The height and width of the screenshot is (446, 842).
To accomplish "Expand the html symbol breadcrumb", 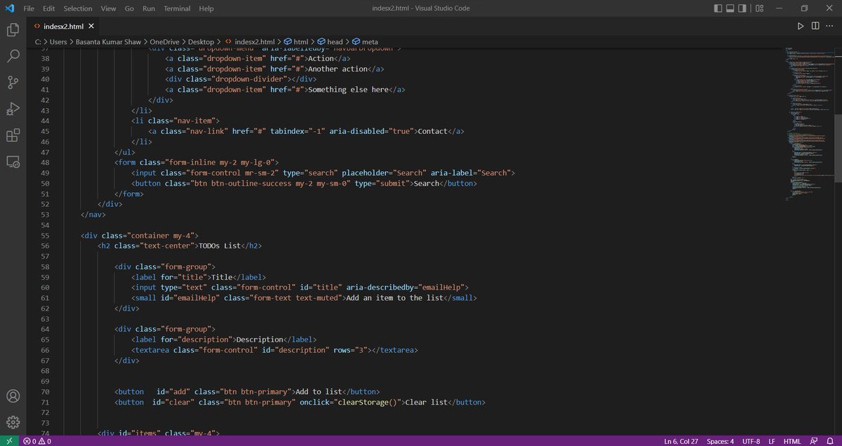I will [x=296, y=42].
